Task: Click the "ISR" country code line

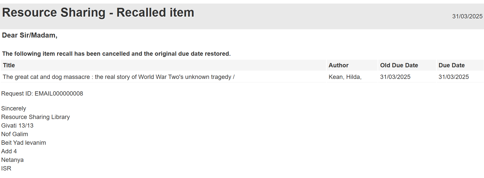Action: point(6,168)
